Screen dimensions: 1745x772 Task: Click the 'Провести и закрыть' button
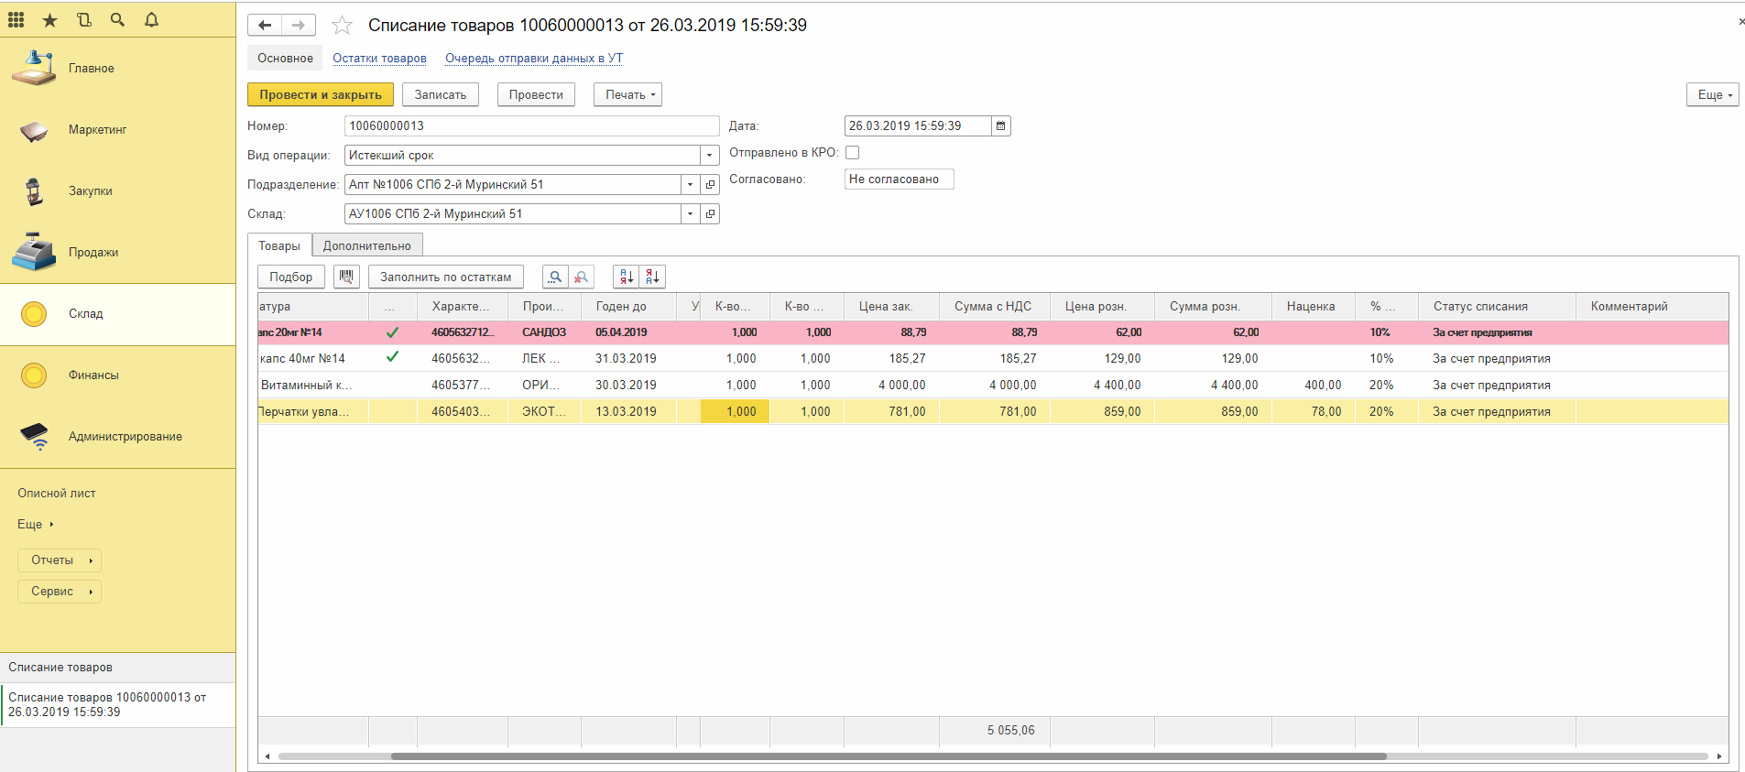pyautogui.click(x=320, y=95)
